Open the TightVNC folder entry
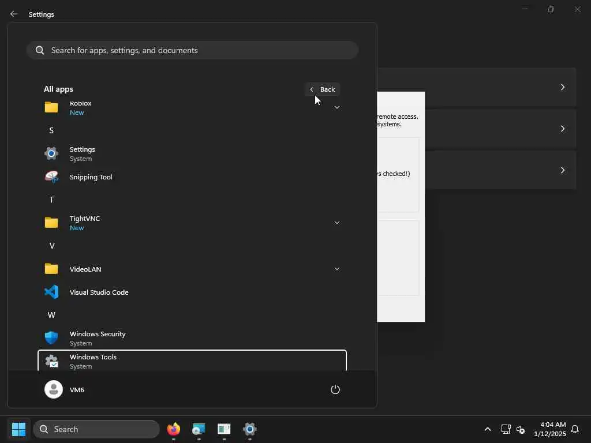The width and height of the screenshot is (591, 443). (x=192, y=223)
